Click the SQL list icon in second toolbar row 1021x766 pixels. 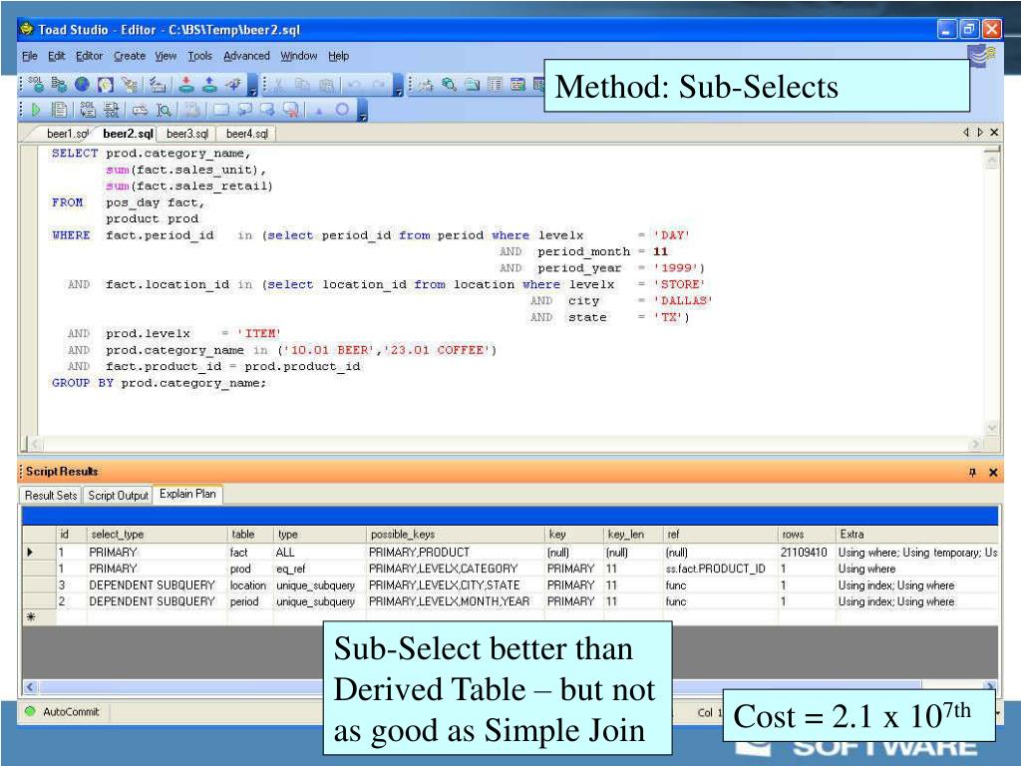point(88,110)
